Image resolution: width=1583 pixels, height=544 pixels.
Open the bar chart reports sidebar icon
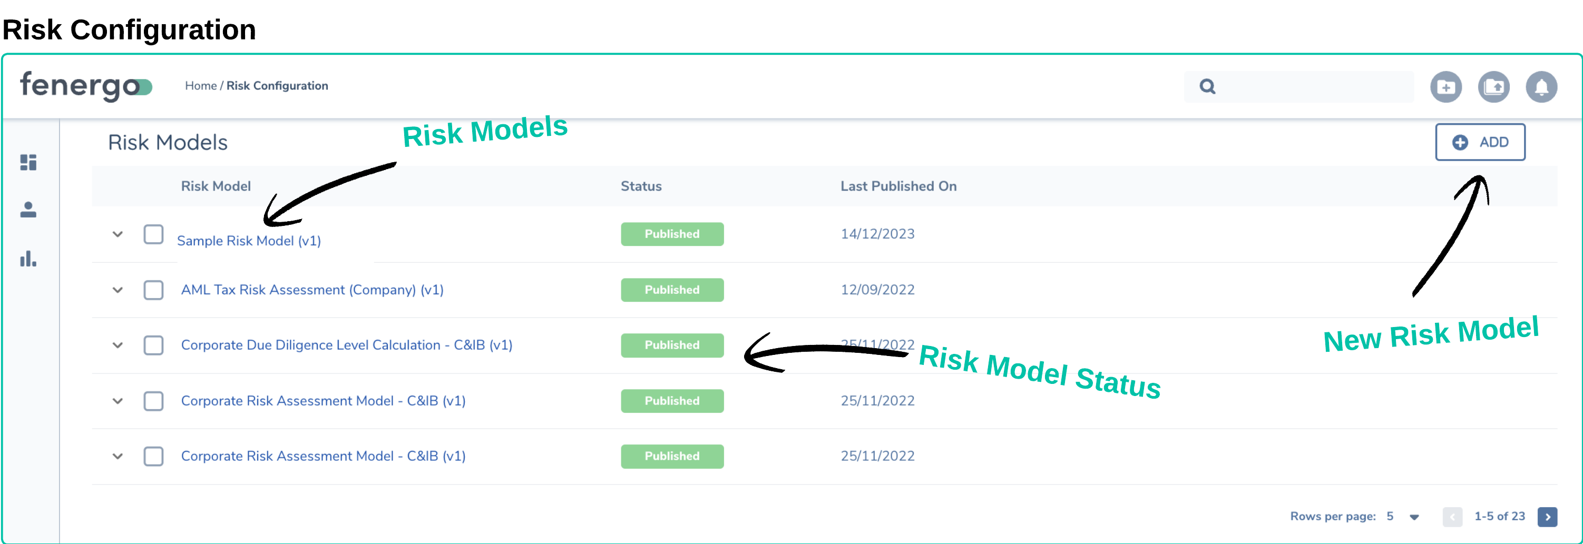click(28, 259)
